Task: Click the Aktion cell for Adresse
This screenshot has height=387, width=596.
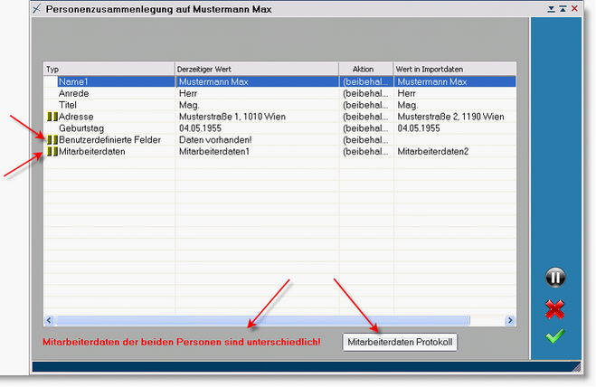Action: click(x=364, y=117)
